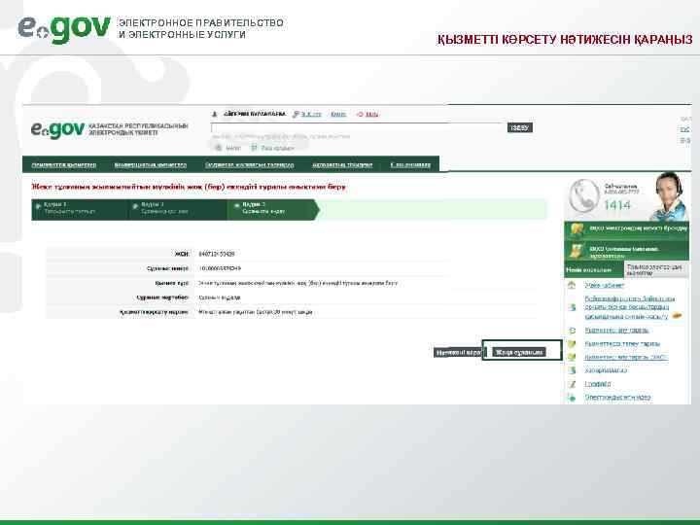Select the 'Қадам 1' step tab
Image resolution: width=700 pixels, height=525 pixels.
(x=80, y=209)
